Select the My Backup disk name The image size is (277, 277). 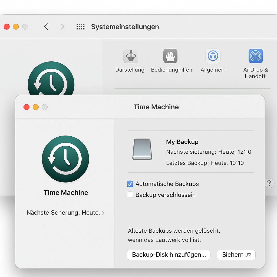pos(182,142)
